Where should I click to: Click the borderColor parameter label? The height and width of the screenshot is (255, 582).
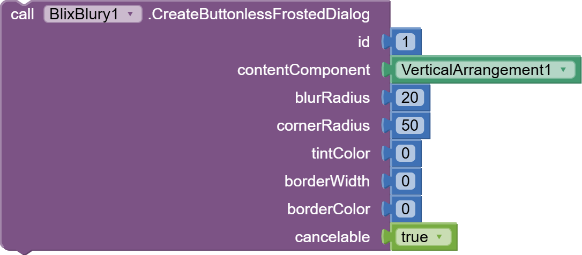(x=329, y=209)
